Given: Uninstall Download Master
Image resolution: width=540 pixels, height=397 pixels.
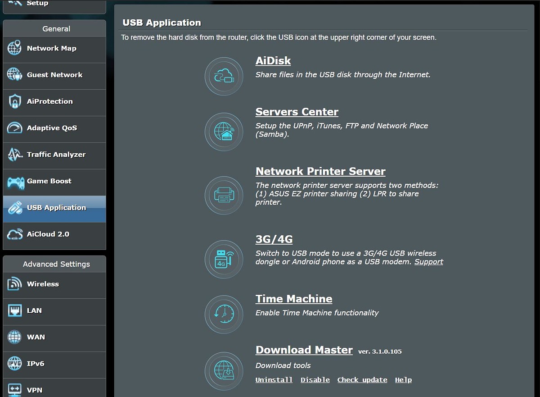Looking at the screenshot, I should tap(274, 380).
